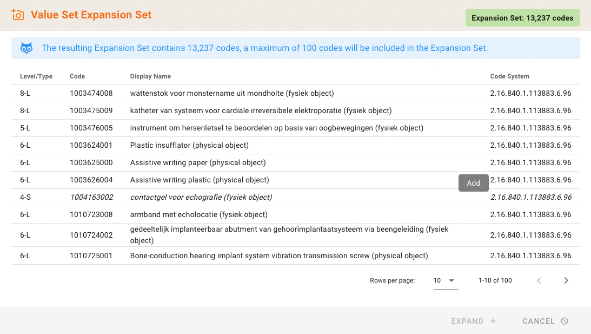Sort by Level/Type column header

(36, 76)
